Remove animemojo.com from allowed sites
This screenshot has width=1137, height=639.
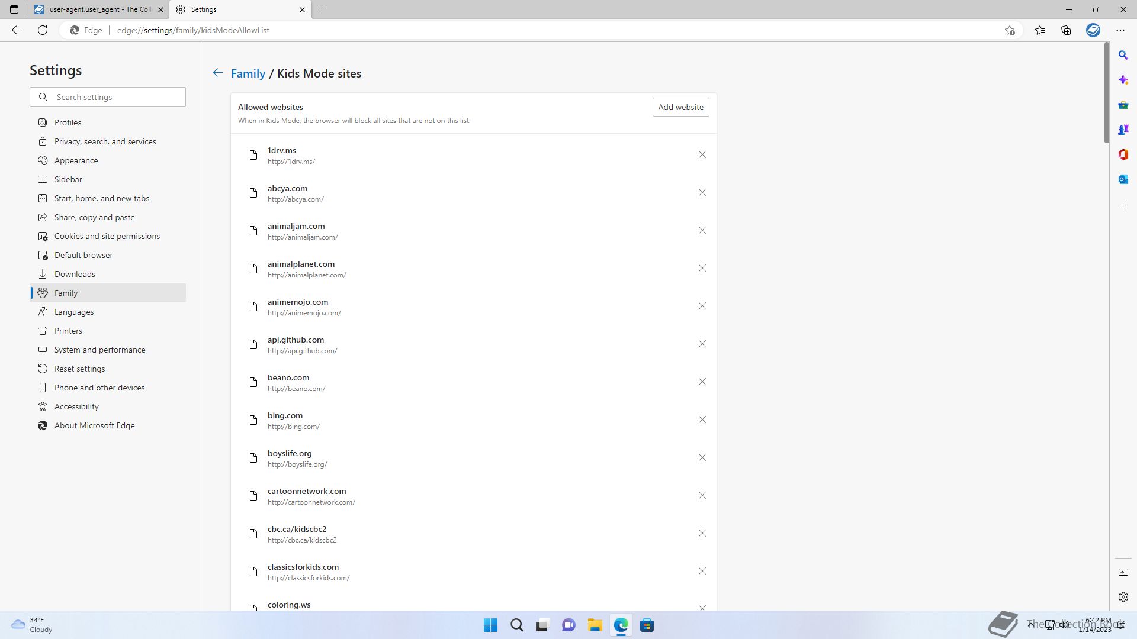(x=702, y=306)
